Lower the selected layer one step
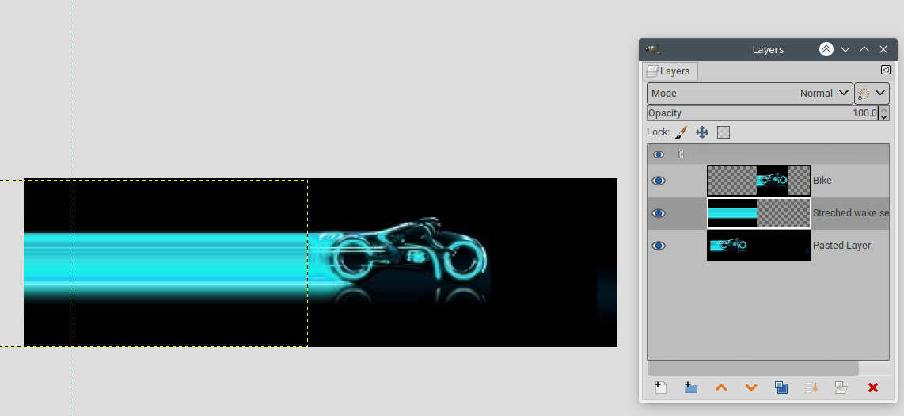Viewport: 904px width, 416px height. [751, 387]
